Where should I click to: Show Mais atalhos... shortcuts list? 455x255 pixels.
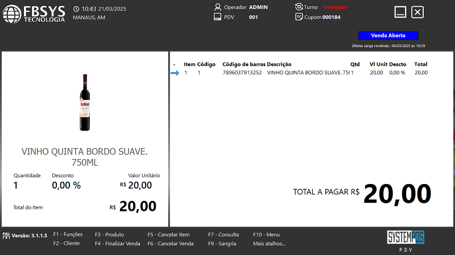click(269, 244)
